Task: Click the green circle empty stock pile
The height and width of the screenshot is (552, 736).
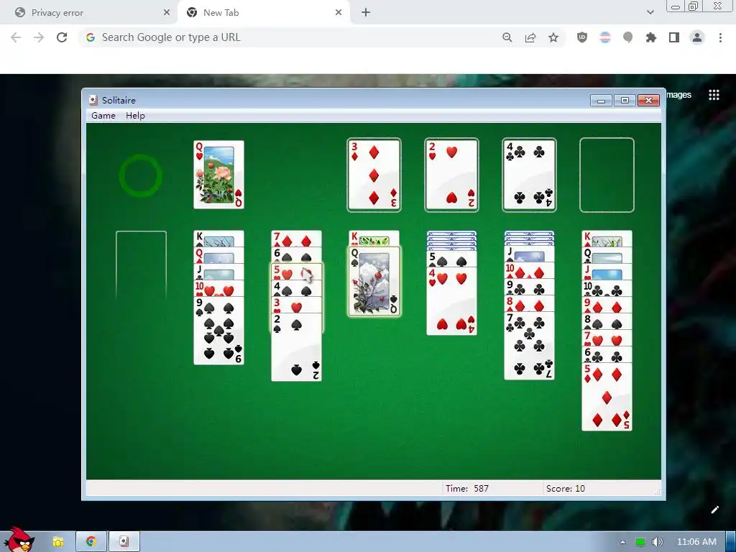Action: 140,175
